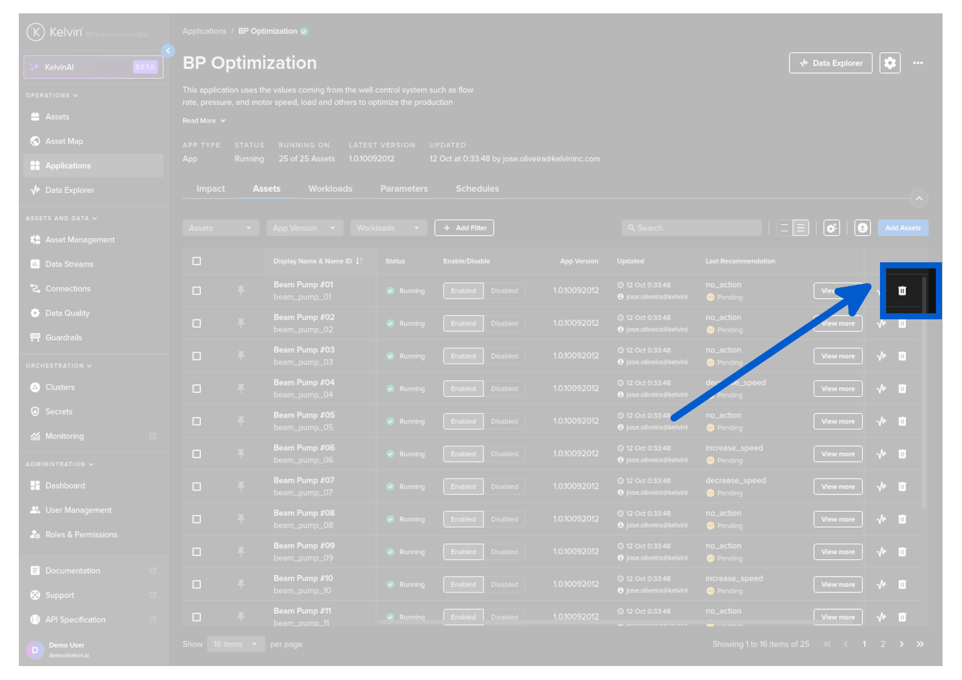
Task: Expand the 16 items per page dropdown
Action: click(236, 644)
